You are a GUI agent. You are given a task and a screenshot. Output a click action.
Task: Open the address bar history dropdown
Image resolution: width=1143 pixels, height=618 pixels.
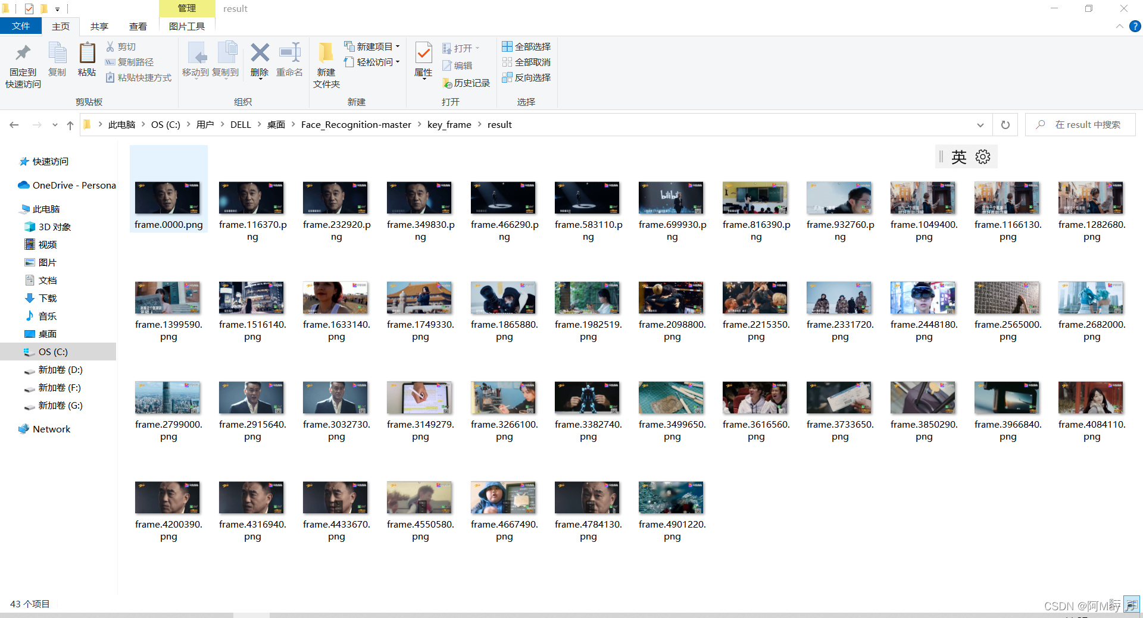[x=980, y=125]
